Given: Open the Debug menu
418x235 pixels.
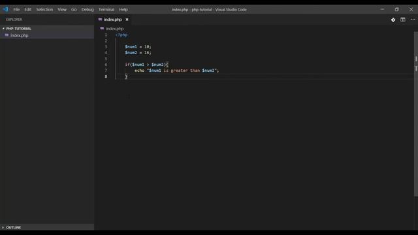Looking at the screenshot, I should [x=88, y=9].
